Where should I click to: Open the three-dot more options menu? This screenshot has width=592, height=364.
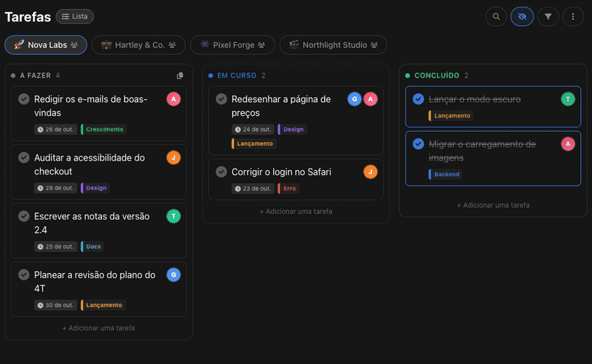tap(573, 16)
